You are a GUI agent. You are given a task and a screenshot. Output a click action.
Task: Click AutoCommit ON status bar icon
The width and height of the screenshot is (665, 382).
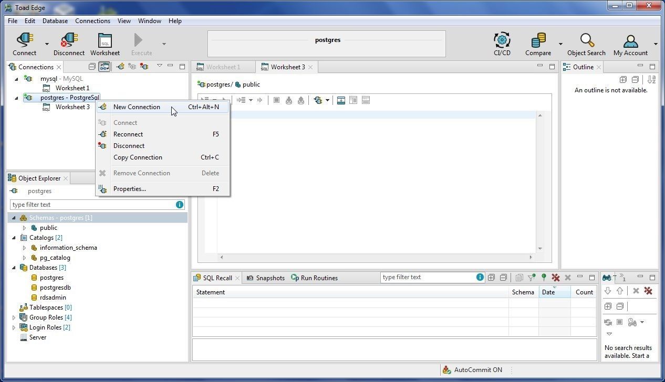[446, 370]
